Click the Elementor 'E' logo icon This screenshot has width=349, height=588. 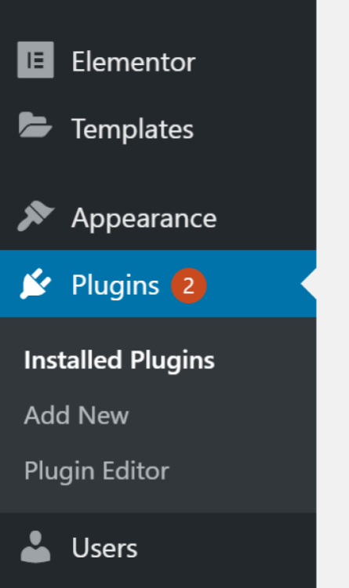tap(35, 60)
